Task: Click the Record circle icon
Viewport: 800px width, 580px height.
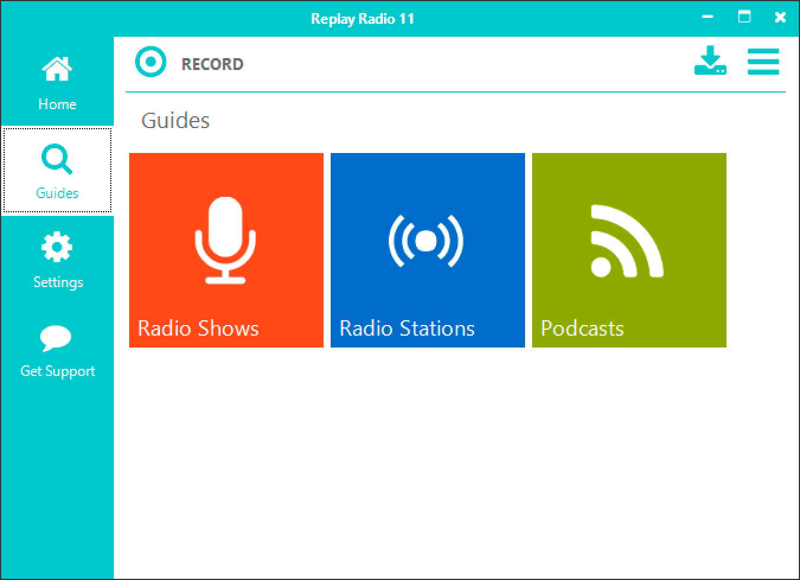Action: (x=151, y=62)
